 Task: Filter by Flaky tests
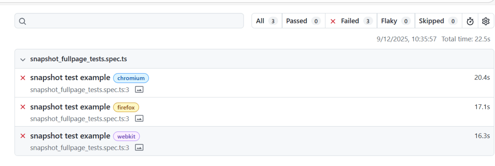[x=395, y=21]
